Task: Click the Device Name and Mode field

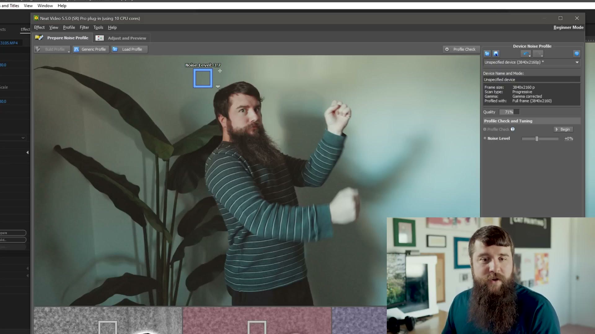Action: 532,79
